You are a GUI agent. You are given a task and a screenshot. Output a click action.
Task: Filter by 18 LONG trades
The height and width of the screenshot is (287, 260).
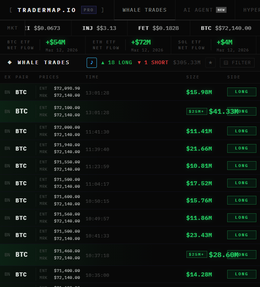117,63
